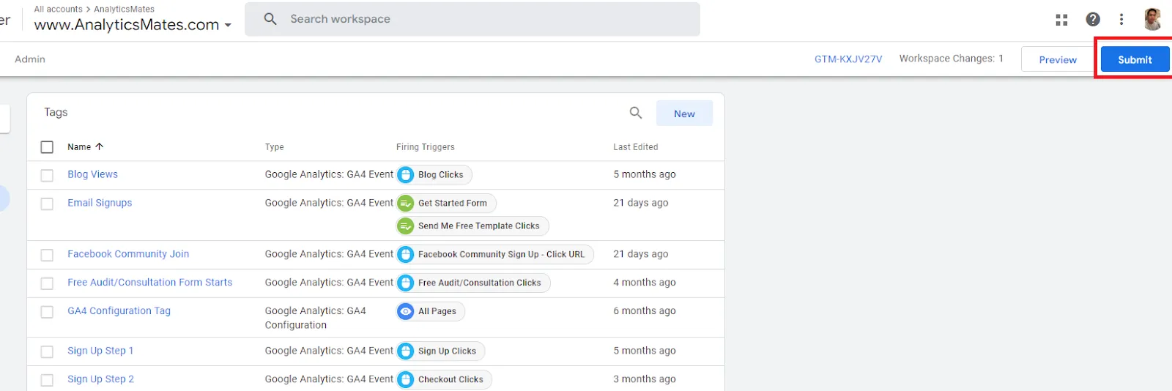Click 'Google Analytics: GA4 Configuration' type text
The width and height of the screenshot is (1172, 391).
316,318
